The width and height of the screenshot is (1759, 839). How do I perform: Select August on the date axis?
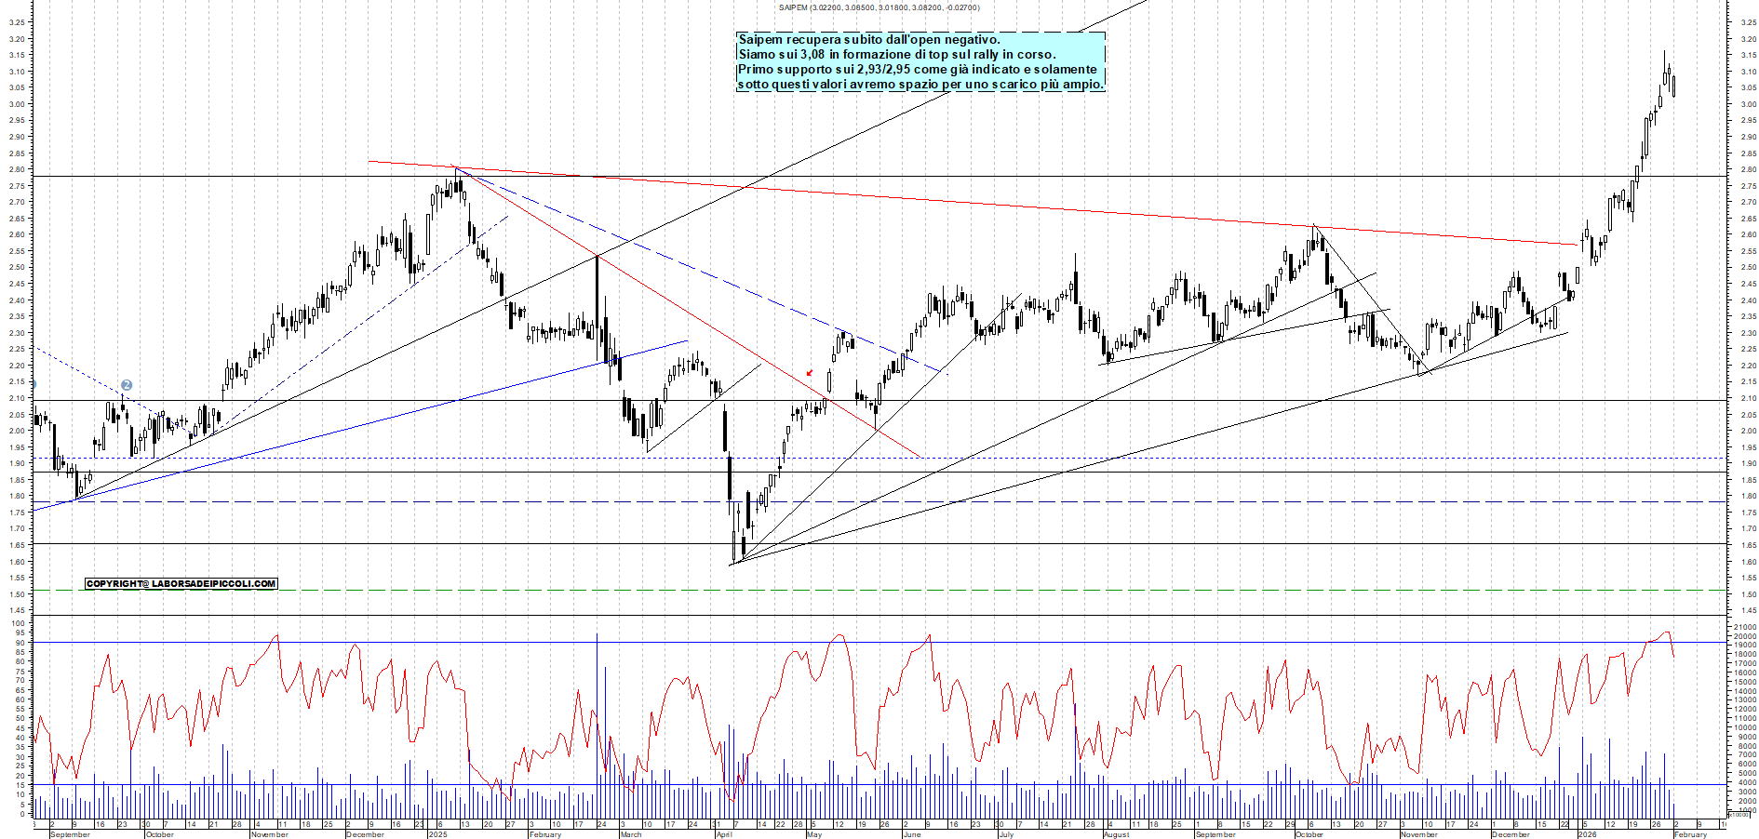click(x=1116, y=834)
